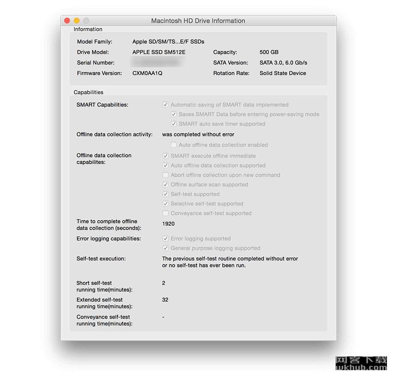Click the Rotation Rate label

231,73
